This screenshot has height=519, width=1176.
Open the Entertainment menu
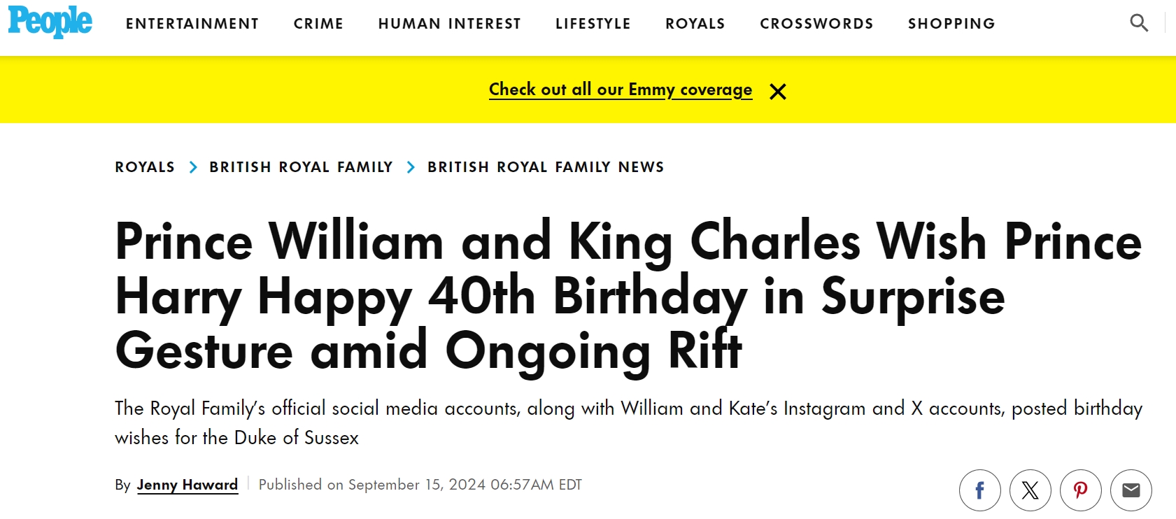(x=192, y=24)
